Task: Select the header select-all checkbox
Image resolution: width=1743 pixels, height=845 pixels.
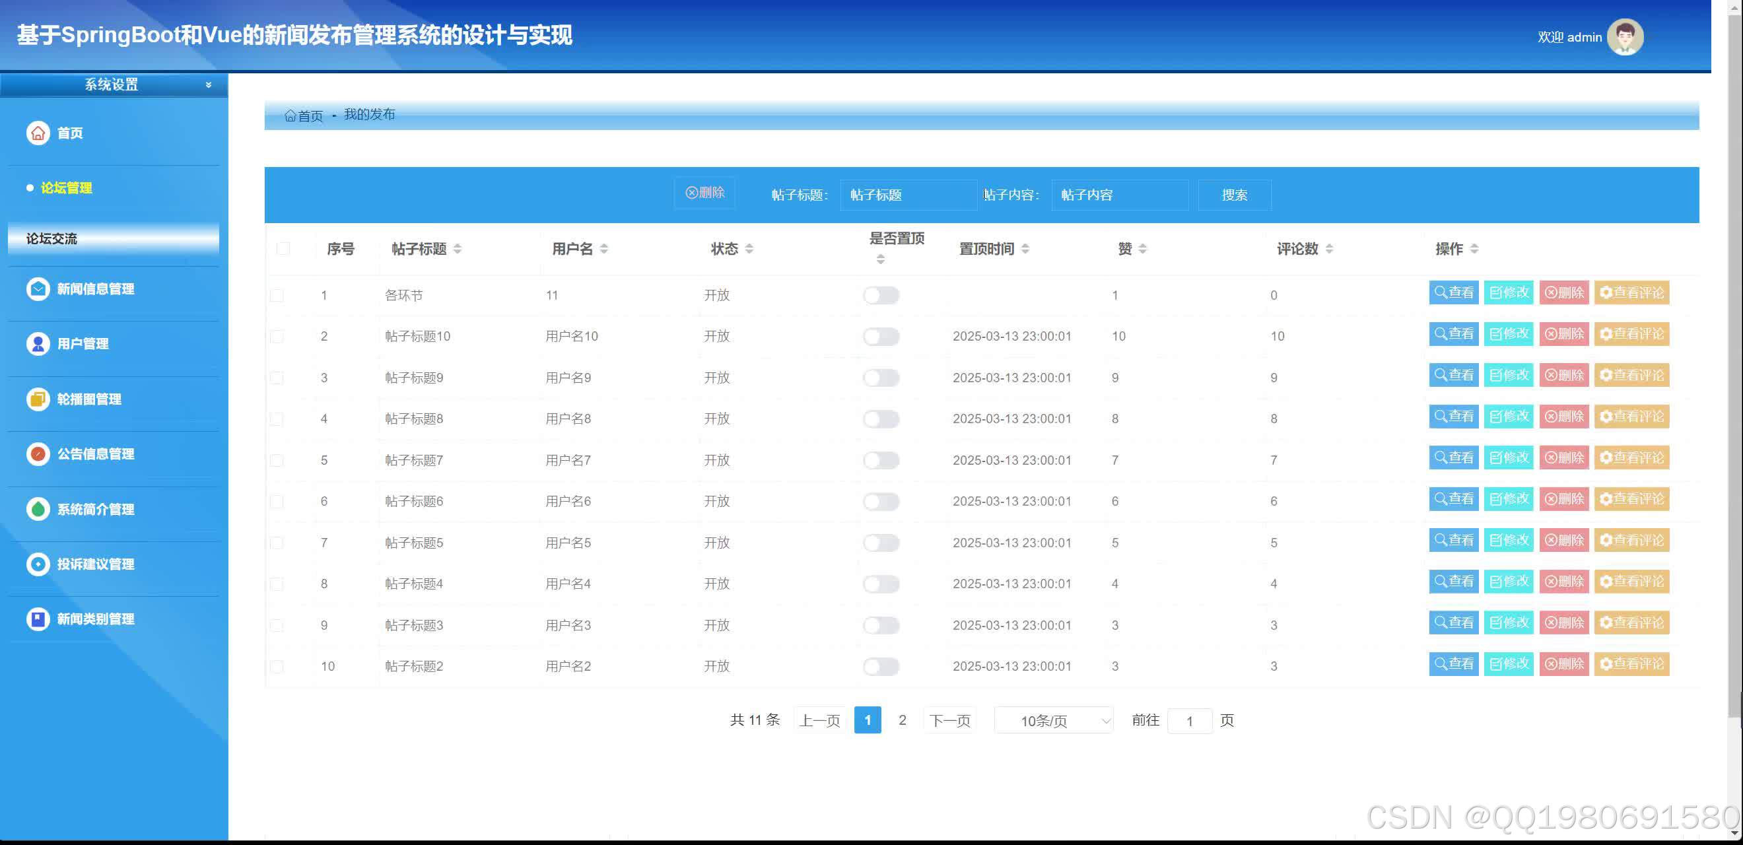Action: (283, 249)
